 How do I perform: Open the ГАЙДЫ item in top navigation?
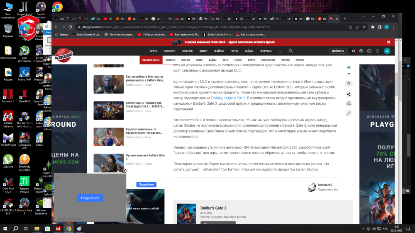(249, 51)
